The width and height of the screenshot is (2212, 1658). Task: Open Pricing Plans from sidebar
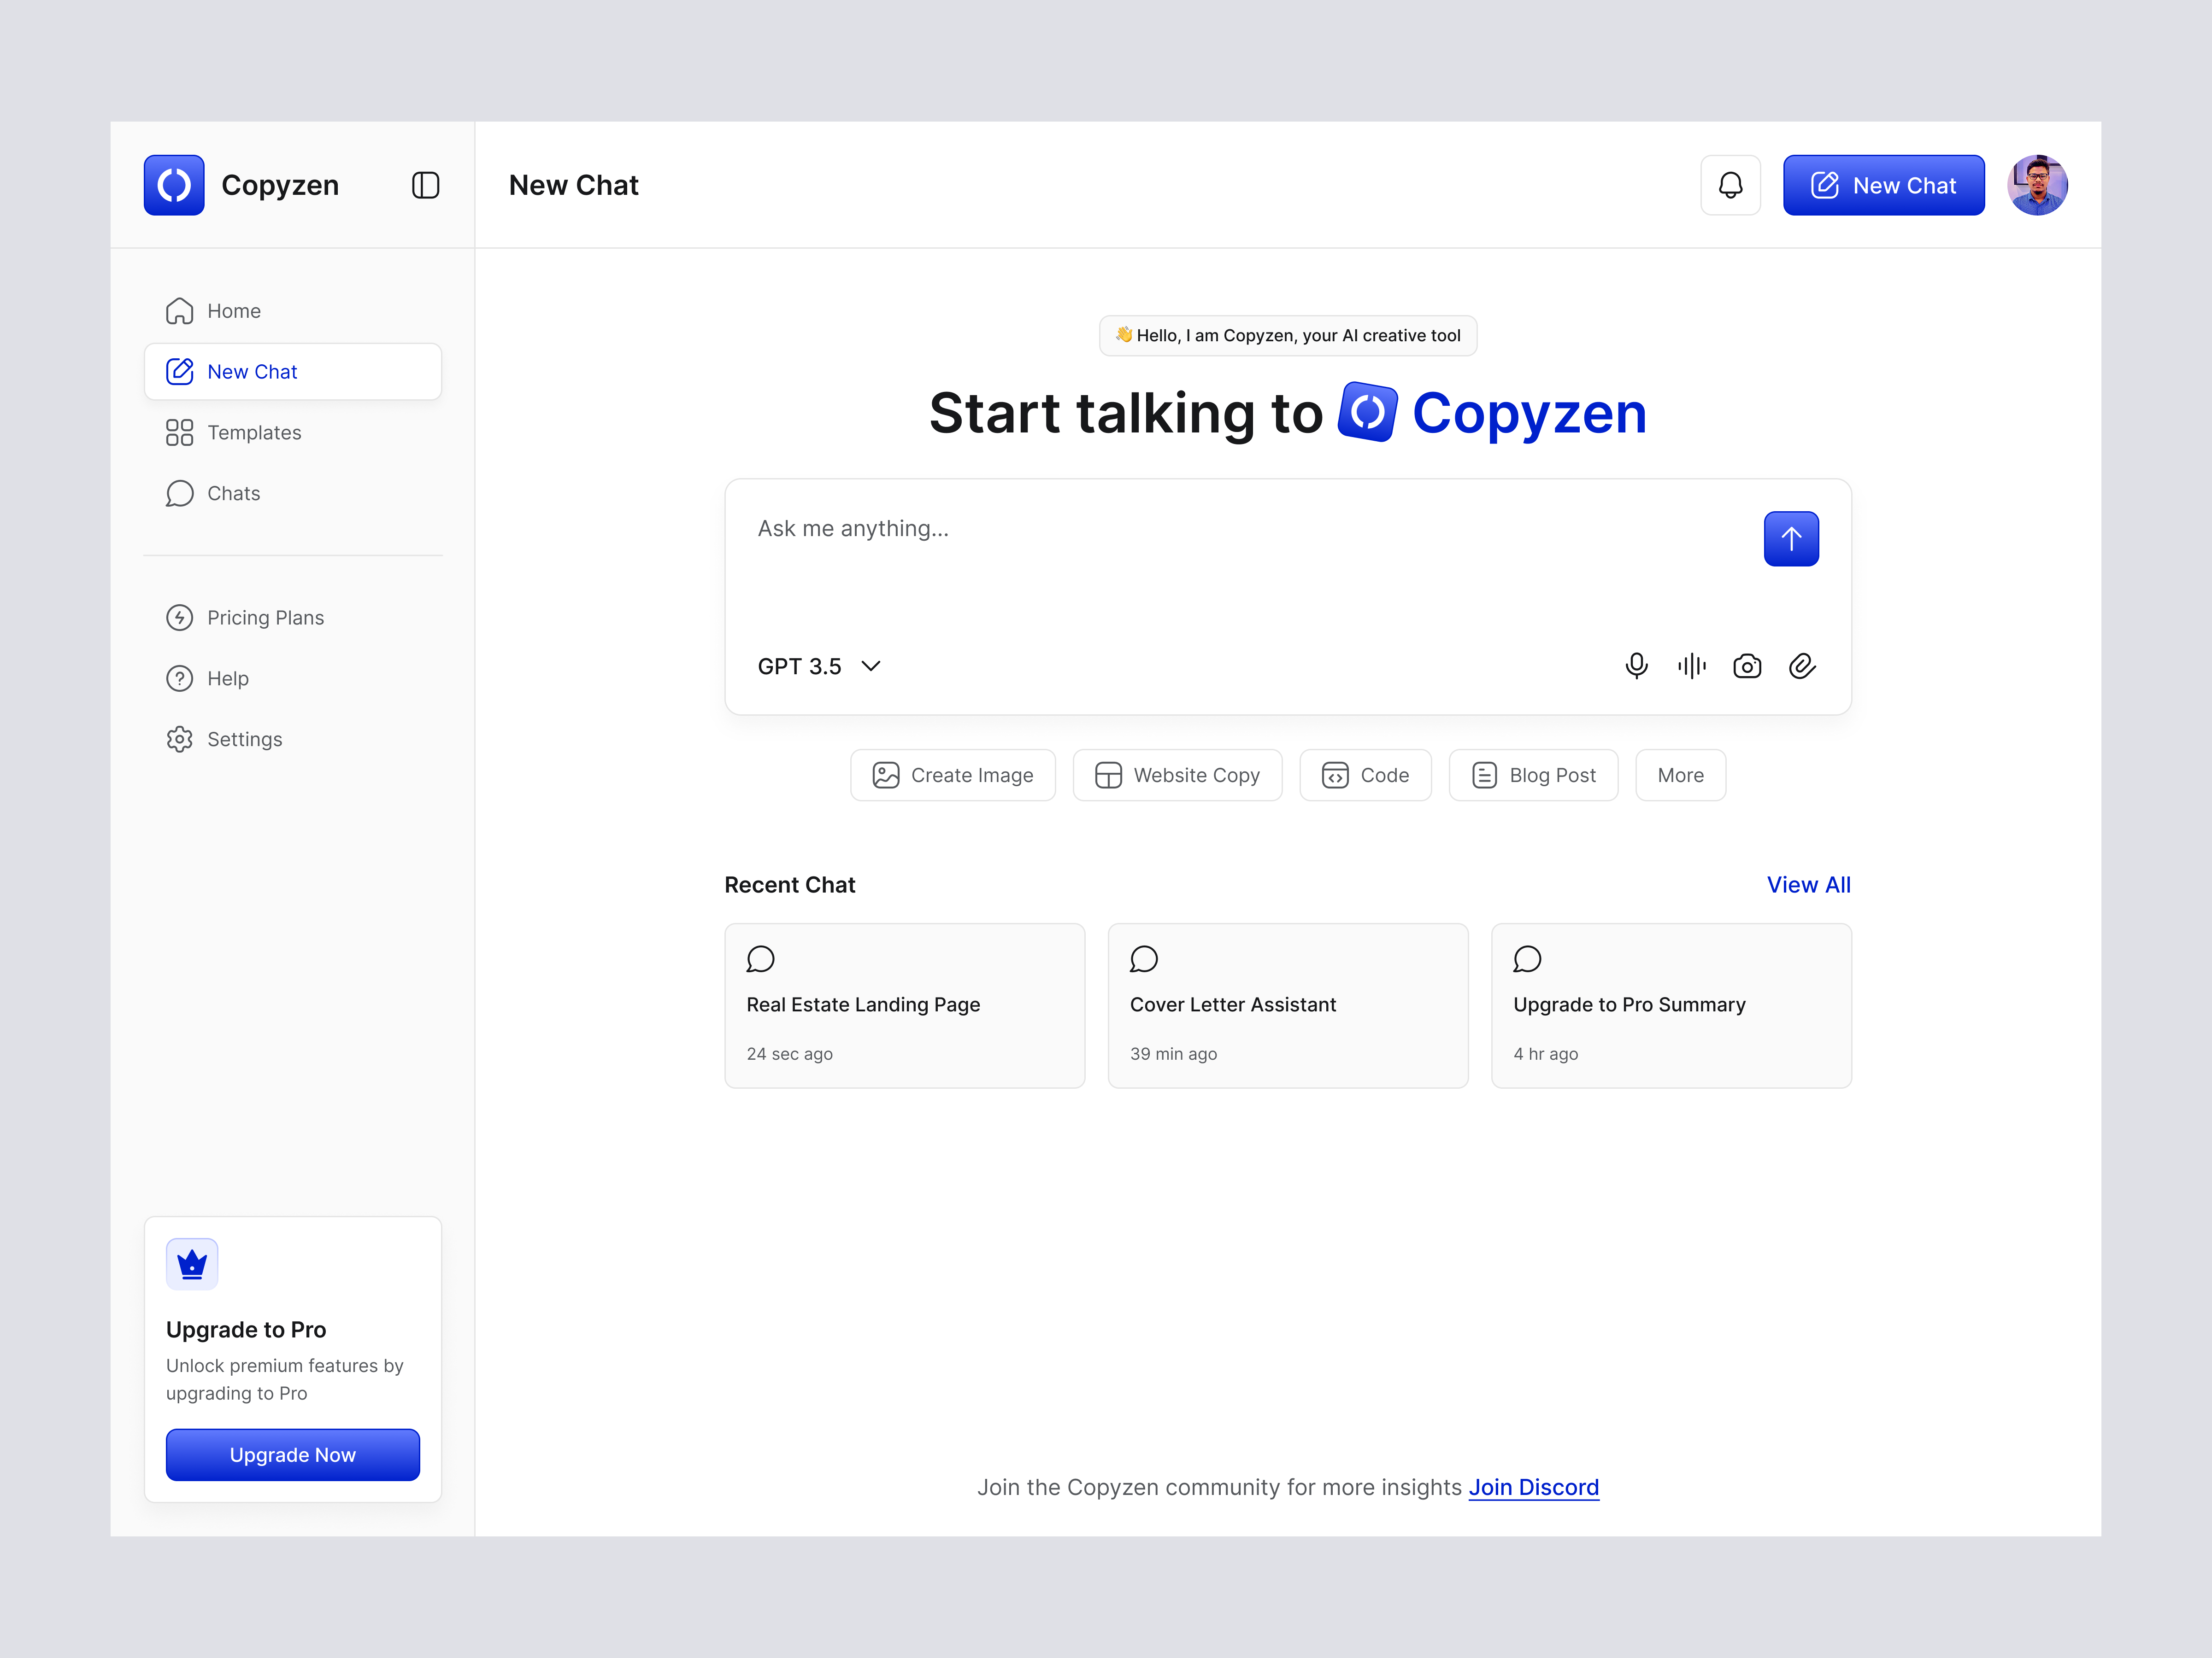265,618
